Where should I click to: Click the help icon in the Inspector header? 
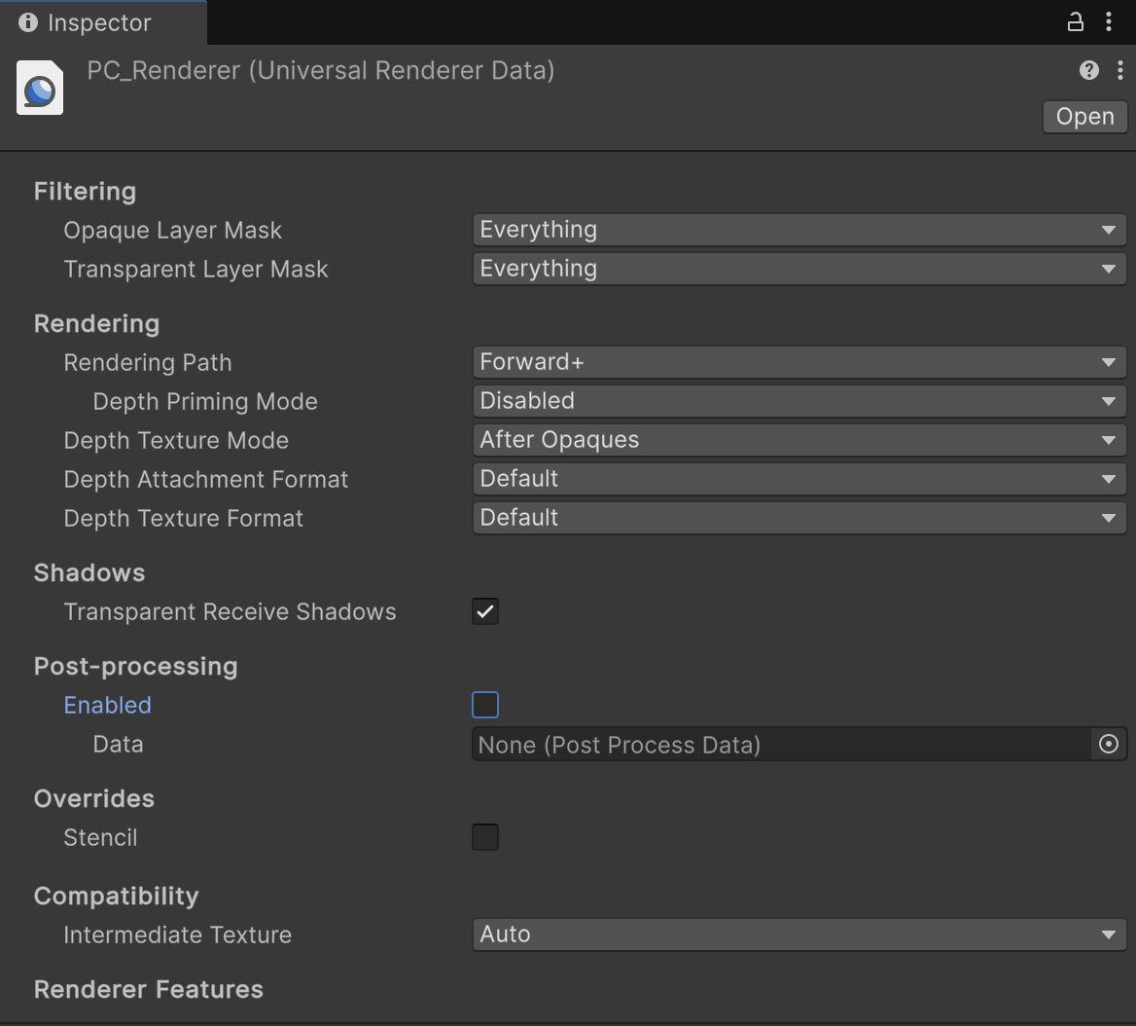pos(1088,70)
